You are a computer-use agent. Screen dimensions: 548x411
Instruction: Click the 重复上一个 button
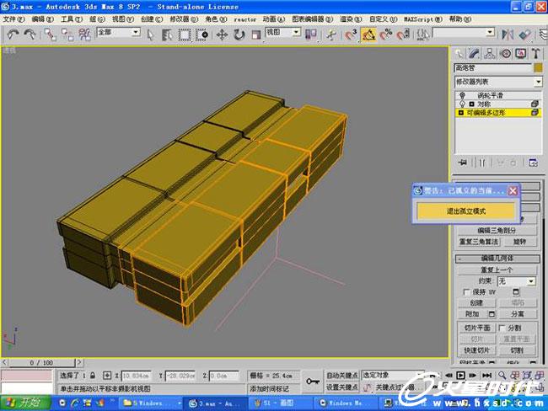[x=497, y=270]
